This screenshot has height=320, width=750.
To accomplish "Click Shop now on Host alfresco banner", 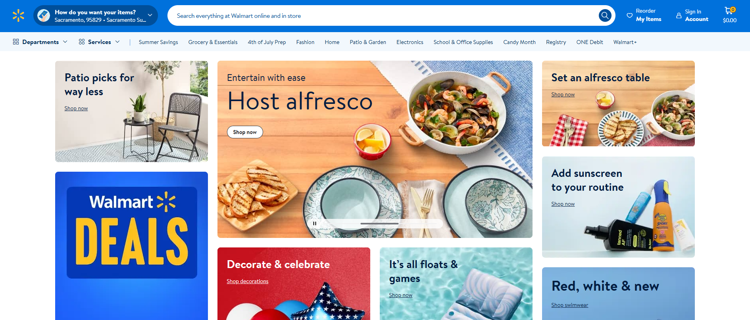I will (x=245, y=132).
